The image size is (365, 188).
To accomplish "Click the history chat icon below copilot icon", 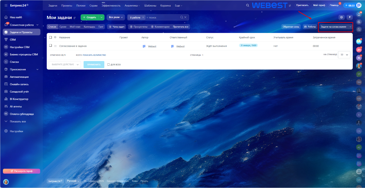I will click(359, 29).
